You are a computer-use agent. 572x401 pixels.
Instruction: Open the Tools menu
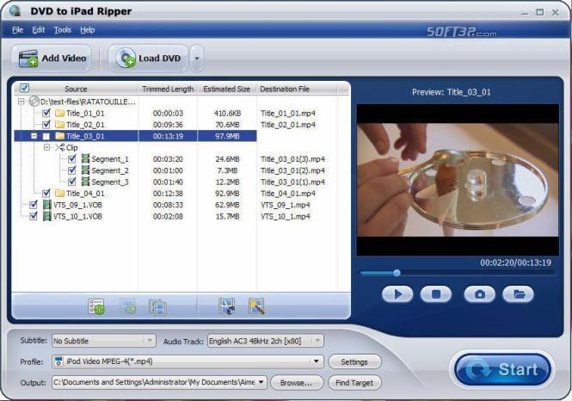[63, 30]
